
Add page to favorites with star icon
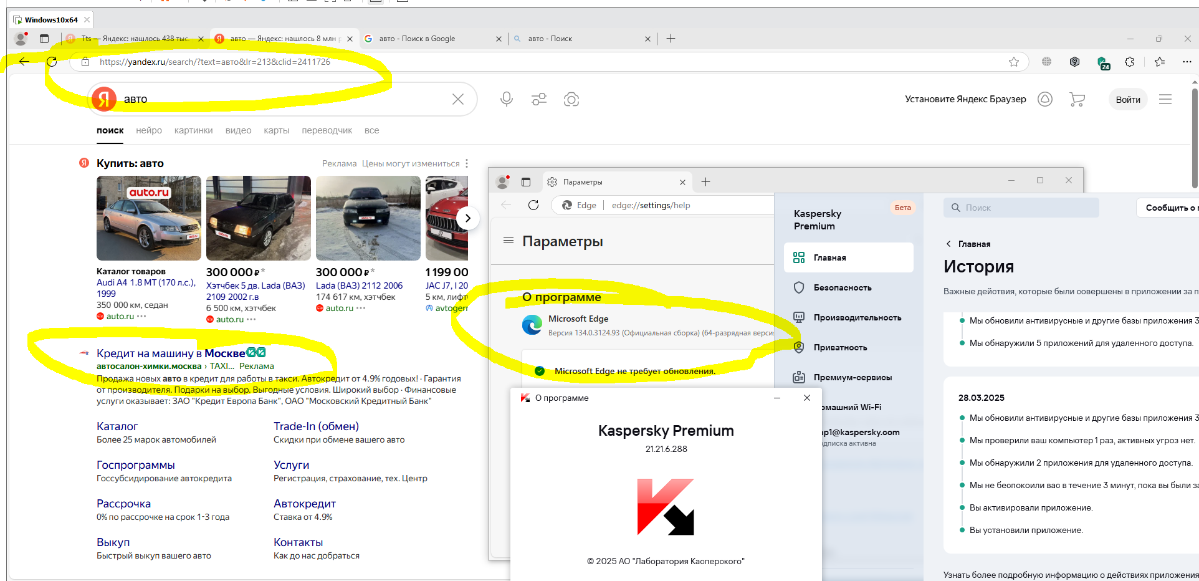tap(1014, 62)
